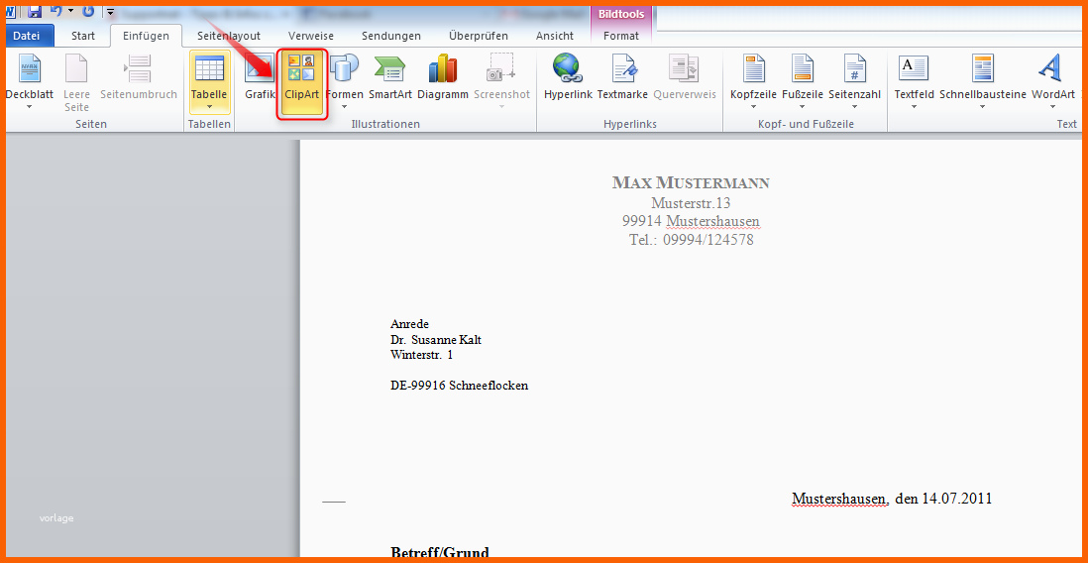Screen dimensions: 1088x563
Task: Click the Save icon in quick access toolbar
Action: pos(35,11)
